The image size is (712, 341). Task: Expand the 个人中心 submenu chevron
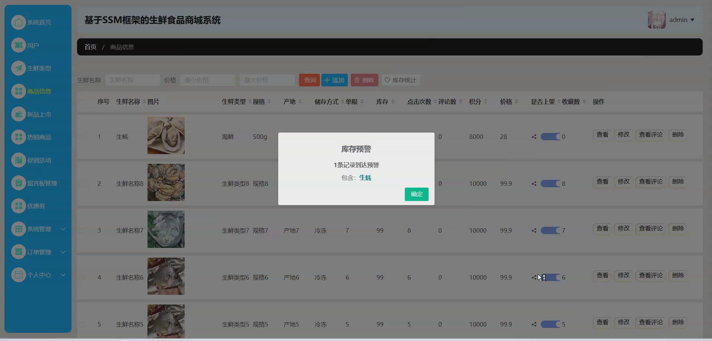[x=63, y=275]
